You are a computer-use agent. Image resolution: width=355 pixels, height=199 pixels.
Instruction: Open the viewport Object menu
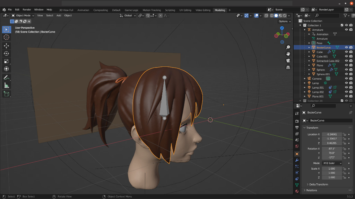point(68,16)
